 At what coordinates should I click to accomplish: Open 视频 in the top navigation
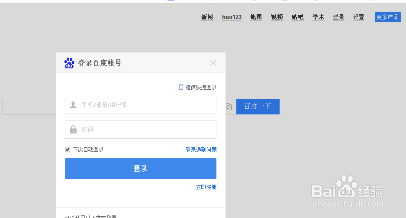pyautogui.click(x=277, y=17)
